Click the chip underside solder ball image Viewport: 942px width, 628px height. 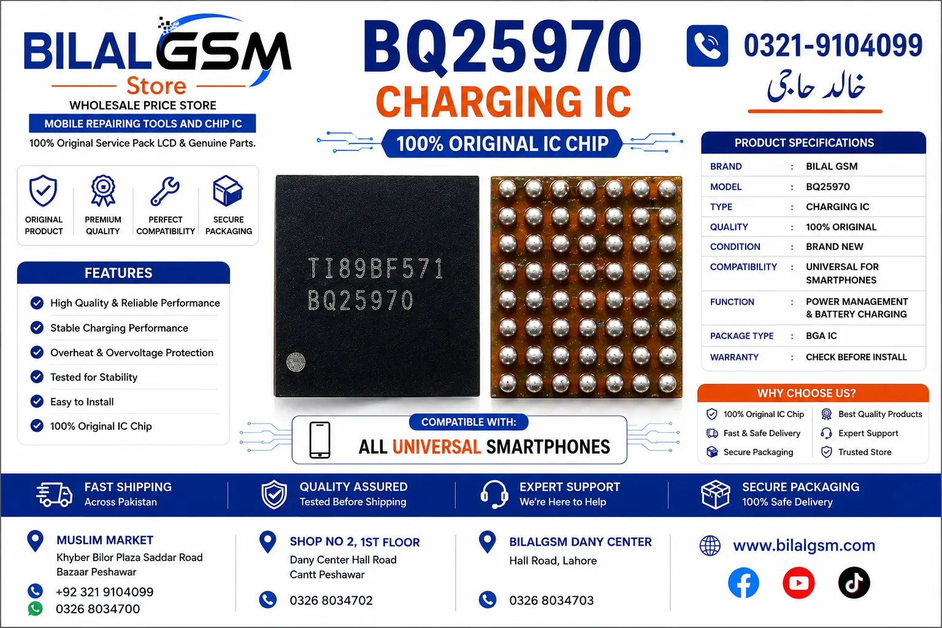[x=586, y=287]
